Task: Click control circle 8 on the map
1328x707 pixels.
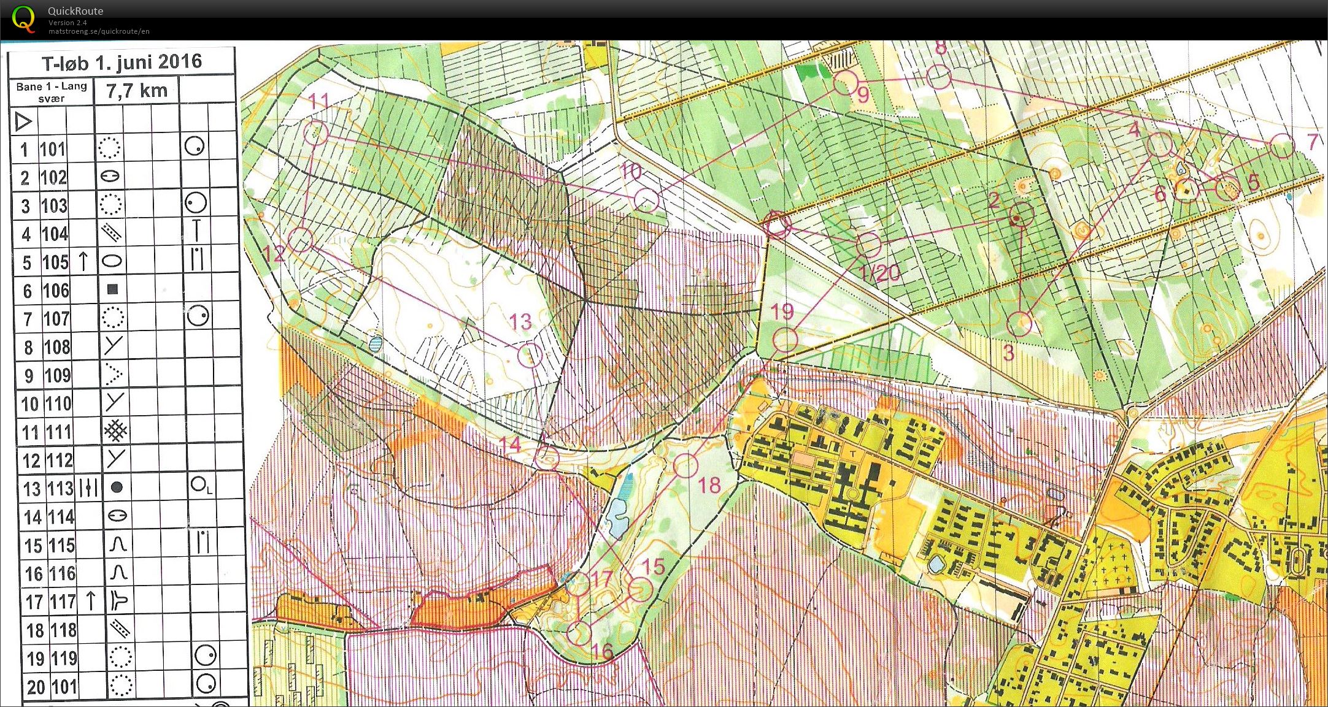Action: [x=939, y=77]
